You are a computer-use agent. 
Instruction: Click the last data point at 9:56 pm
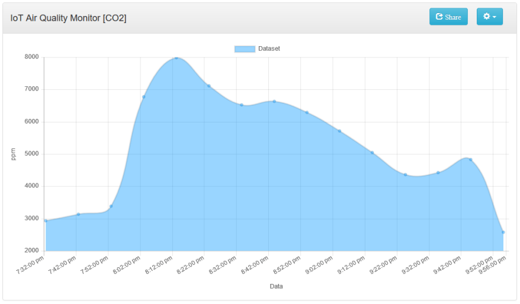(x=503, y=232)
